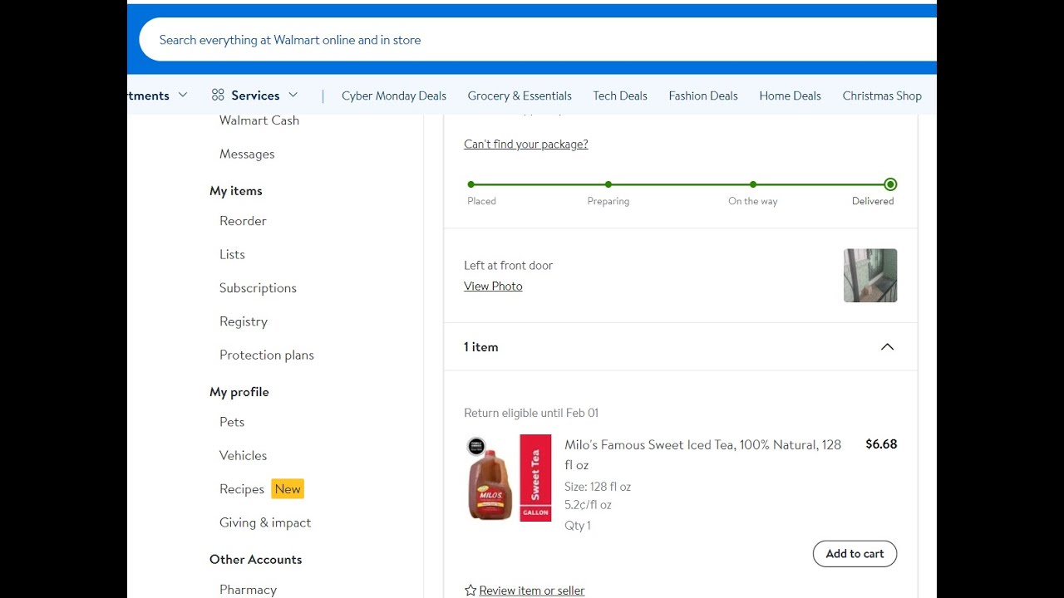Viewport: 1064px width, 598px height.
Task: Open Reorder in the sidebar
Action: (x=243, y=221)
